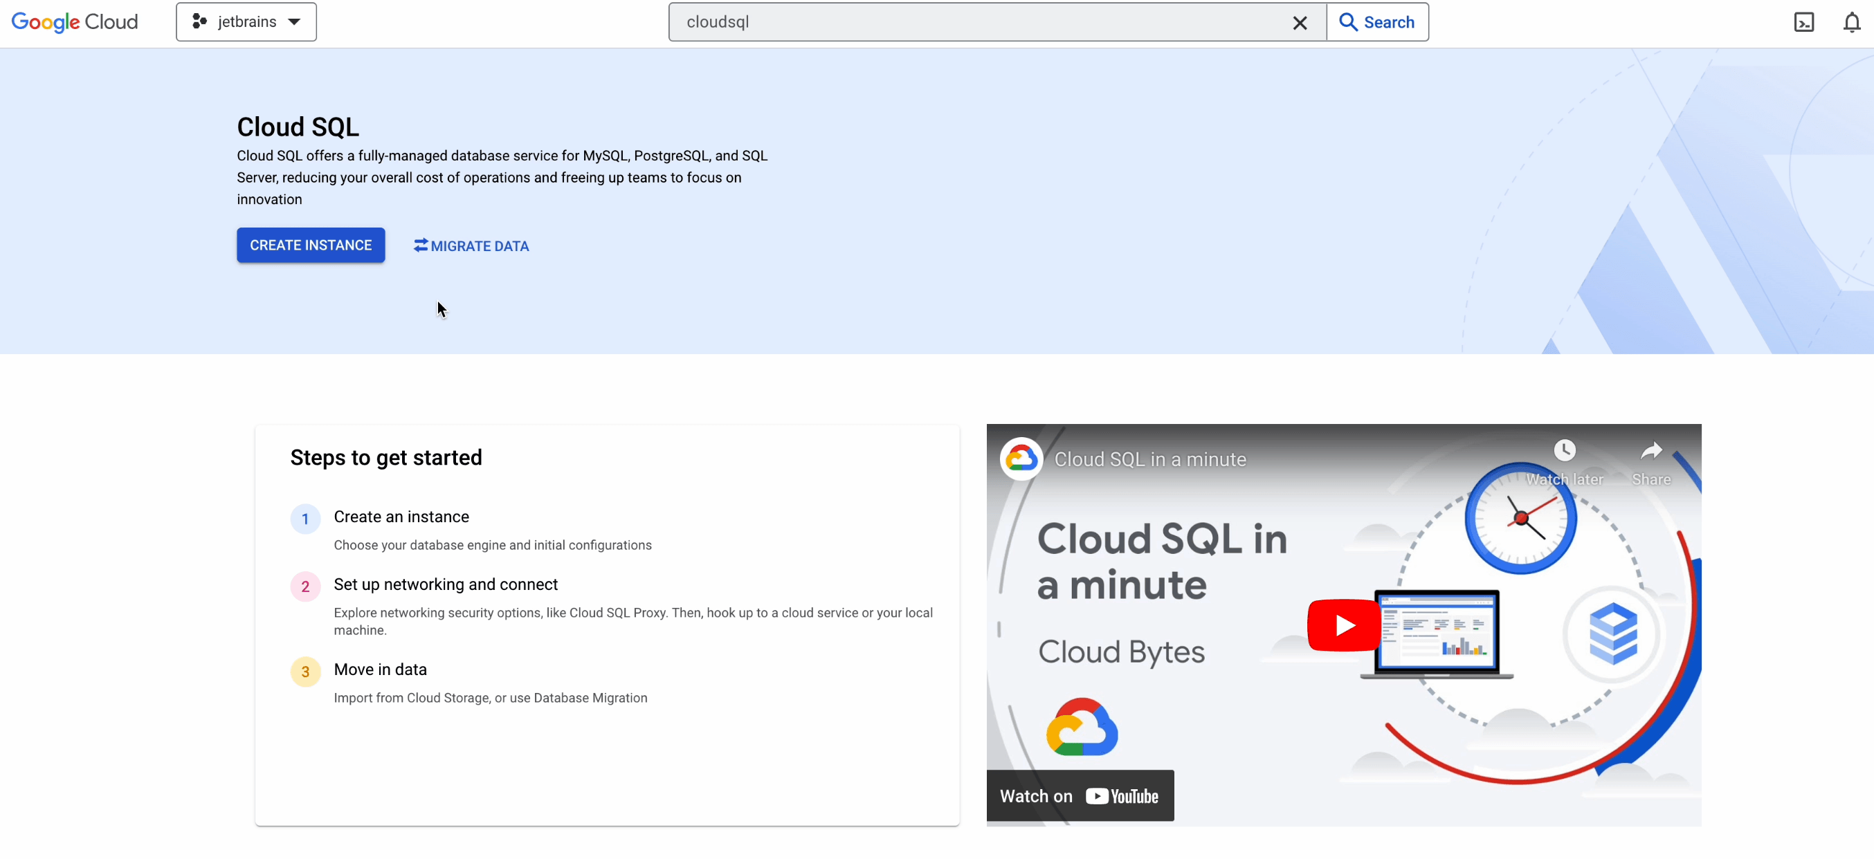This screenshot has width=1874, height=859.
Task: Click the video title Cloud SQL in a minute
Action: coord(1149,459)
